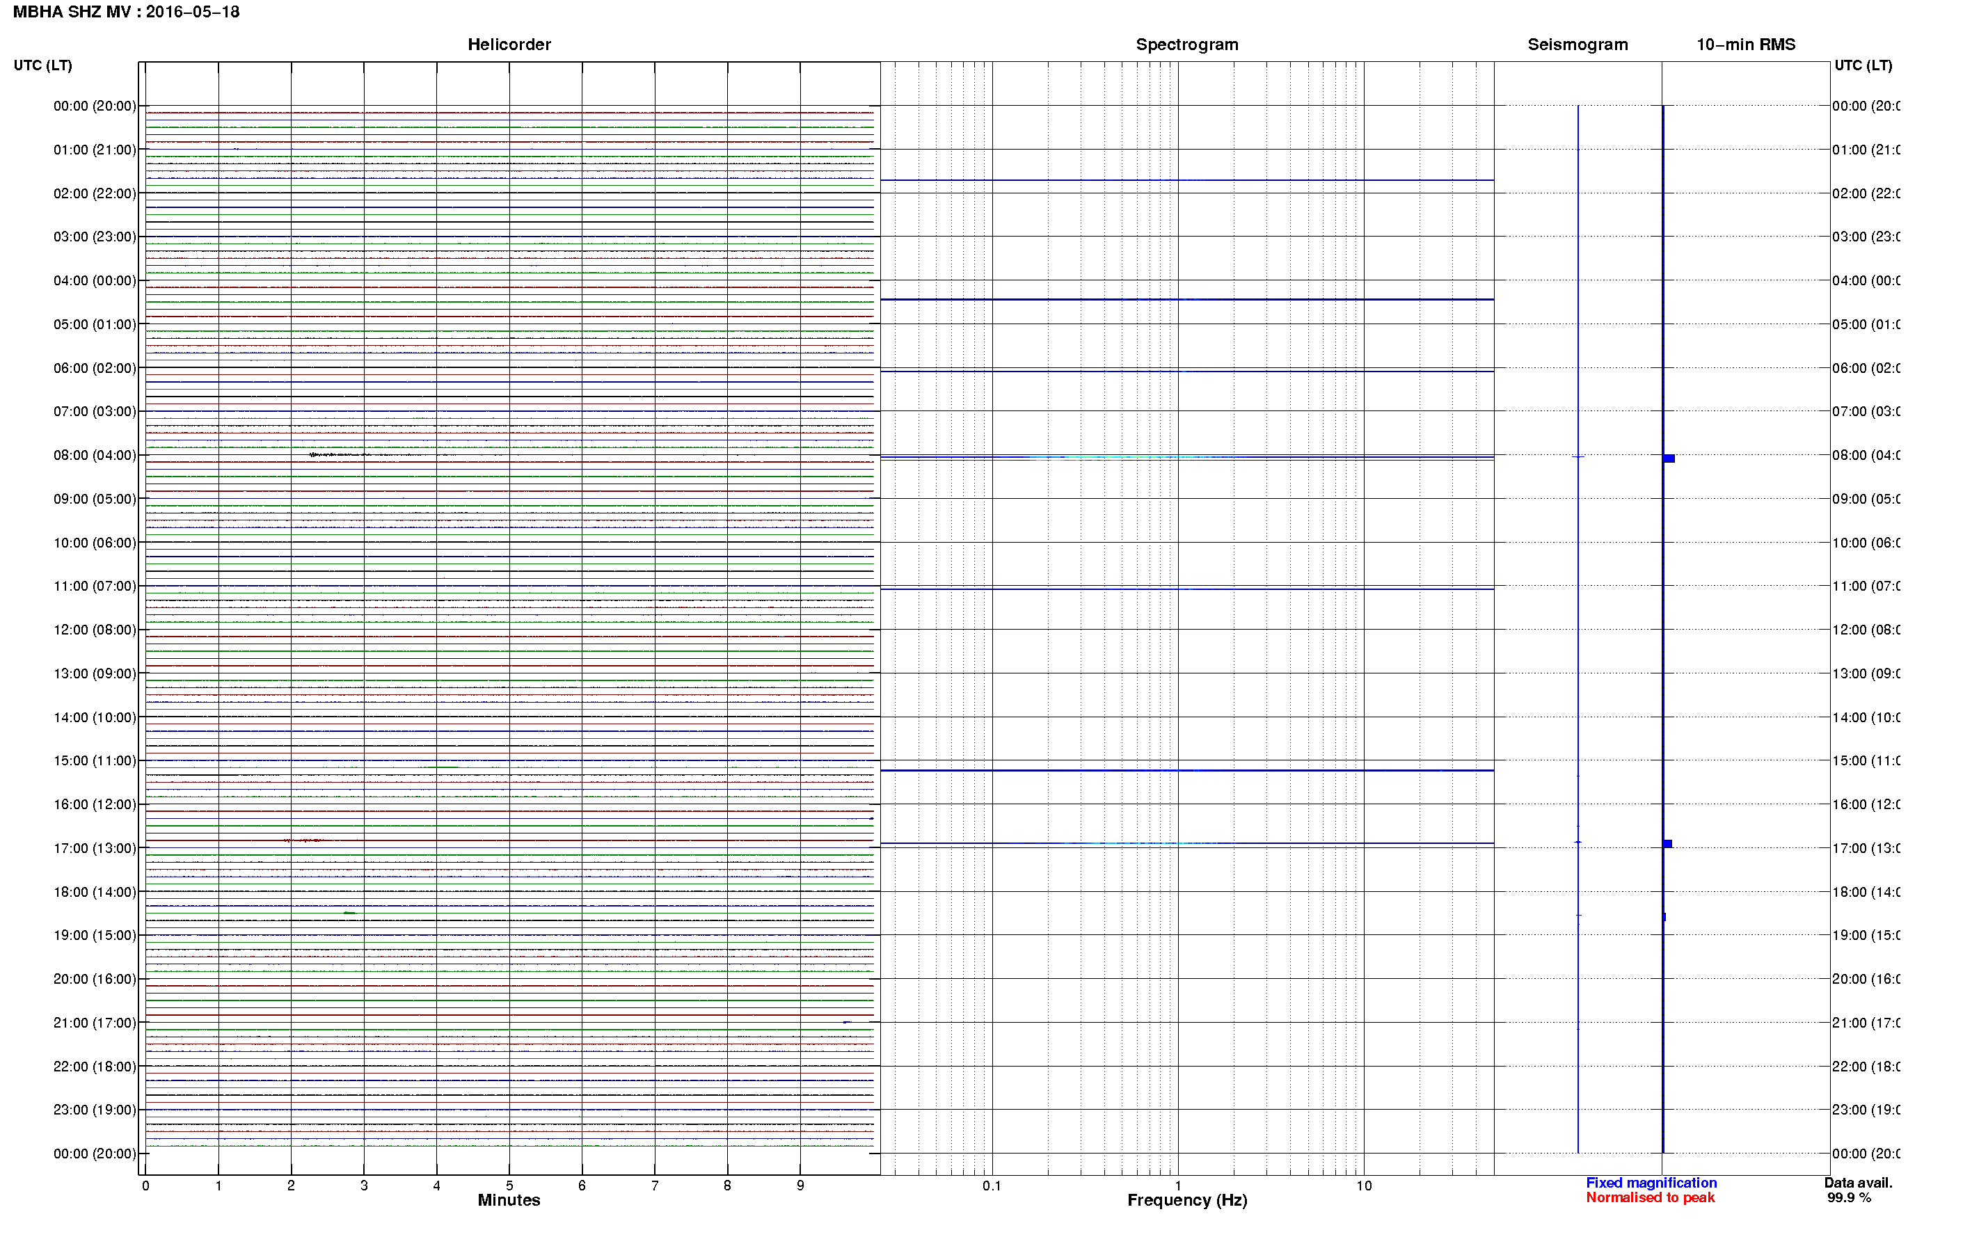1979x1237 pixels.
Task: Click the right 20:00 time label
Action: (x=1866, y=980)
